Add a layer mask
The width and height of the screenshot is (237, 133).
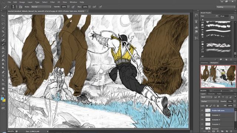(213, 132)
